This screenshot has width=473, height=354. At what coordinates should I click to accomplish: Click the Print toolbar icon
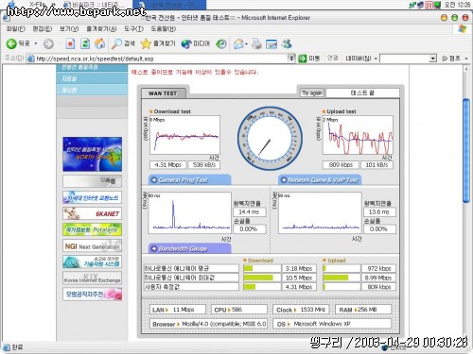256,43
